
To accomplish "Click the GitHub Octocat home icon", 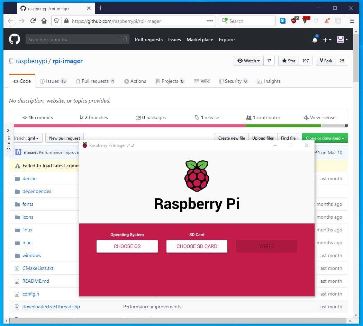I will [x=14, y=39].
